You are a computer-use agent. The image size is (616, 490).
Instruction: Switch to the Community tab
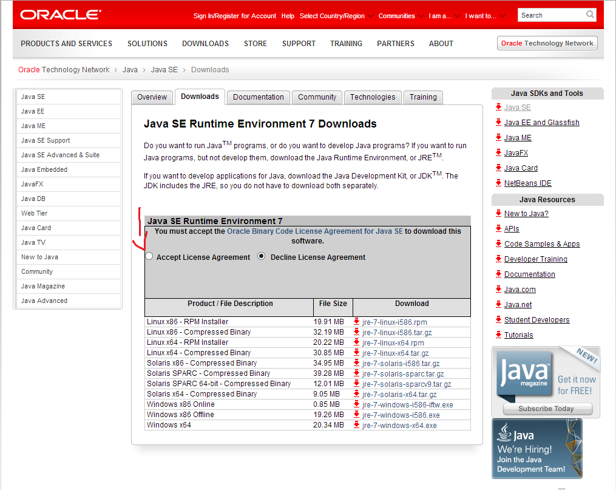coord(317,97)
